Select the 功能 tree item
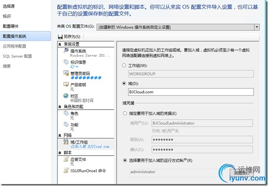Viewport: 268px width, 186px height. [x=86, y=127]
